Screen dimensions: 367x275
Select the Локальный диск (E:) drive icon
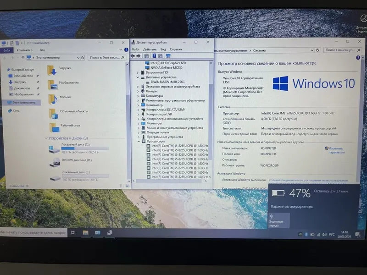click(x=56, y=178)
